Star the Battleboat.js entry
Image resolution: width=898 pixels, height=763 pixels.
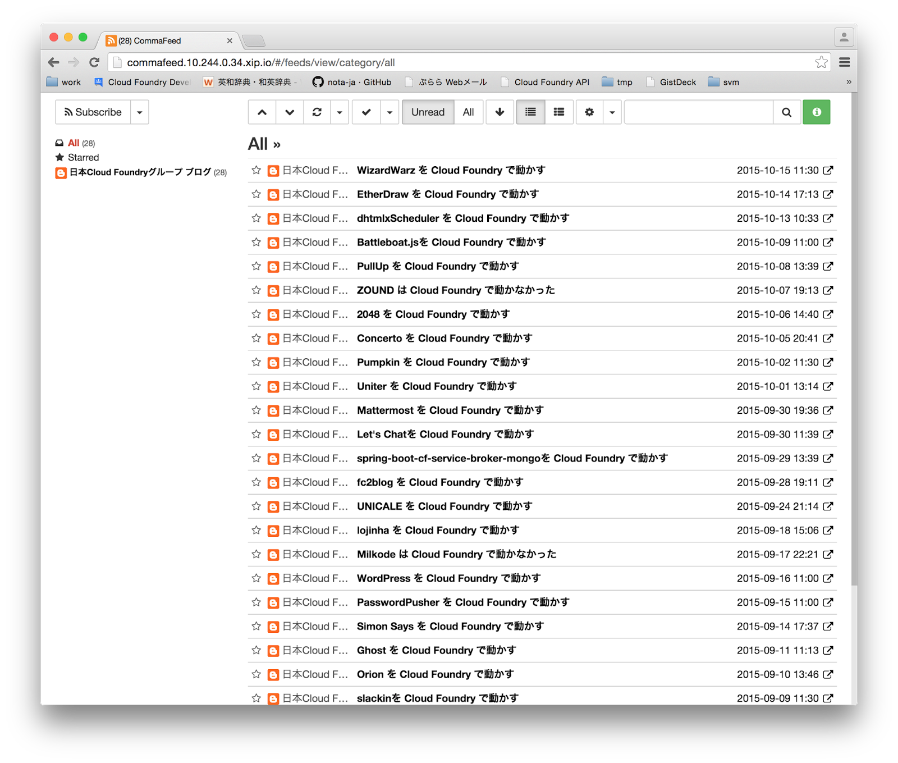(256, 242)
